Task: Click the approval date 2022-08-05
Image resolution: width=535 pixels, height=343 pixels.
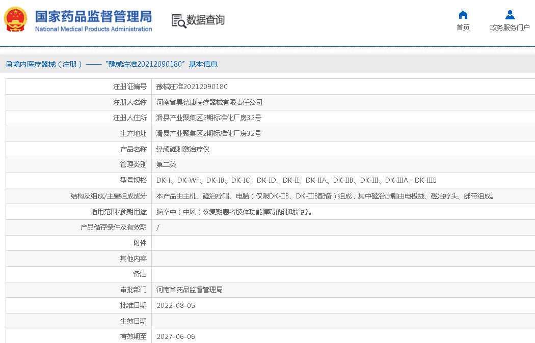Action: pyautogui.click(x=175, y=305)
